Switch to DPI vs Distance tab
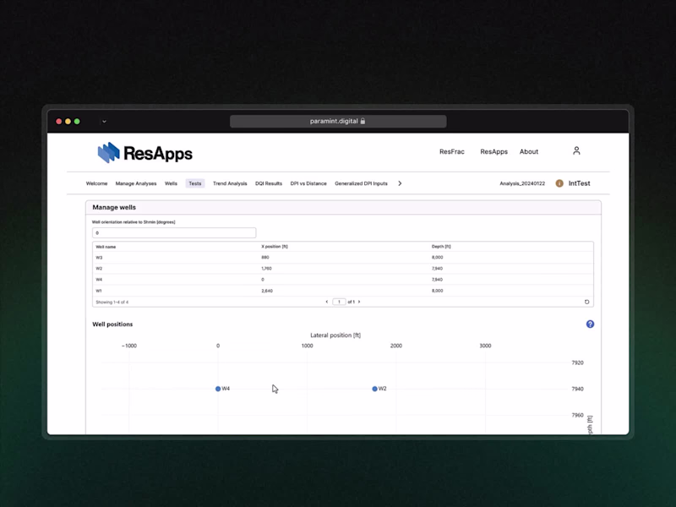The height and width of the screenshot is (507, 676). tap(308, 183)
